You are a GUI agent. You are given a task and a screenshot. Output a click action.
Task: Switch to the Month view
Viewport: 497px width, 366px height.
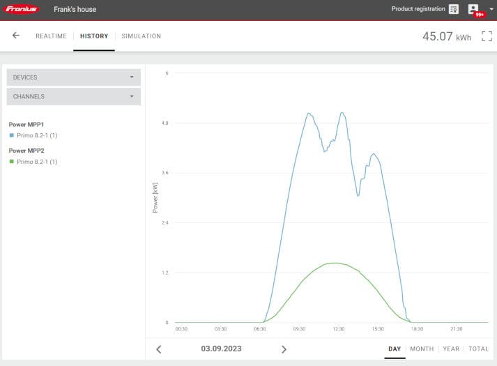click(x=422, y=349)
